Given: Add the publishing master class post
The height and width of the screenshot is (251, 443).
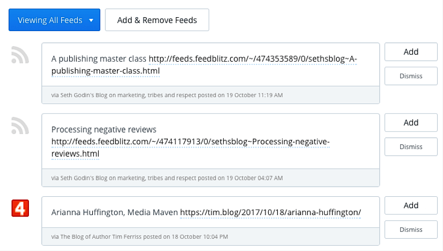Looking at the screenshot, I should tap(411, 51).
